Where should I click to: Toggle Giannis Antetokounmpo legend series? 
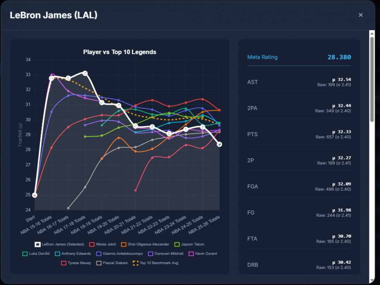(x=119, y=254)
